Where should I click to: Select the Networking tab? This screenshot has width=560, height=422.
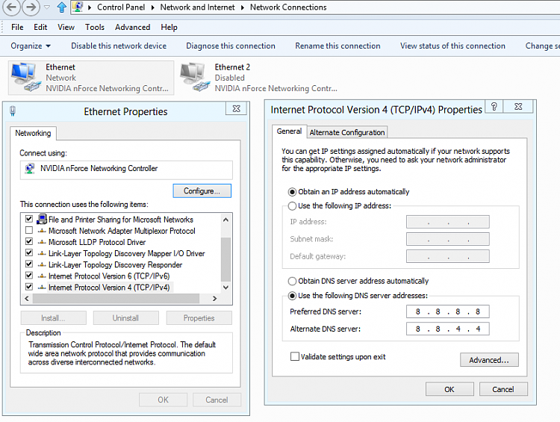[33, 133]
